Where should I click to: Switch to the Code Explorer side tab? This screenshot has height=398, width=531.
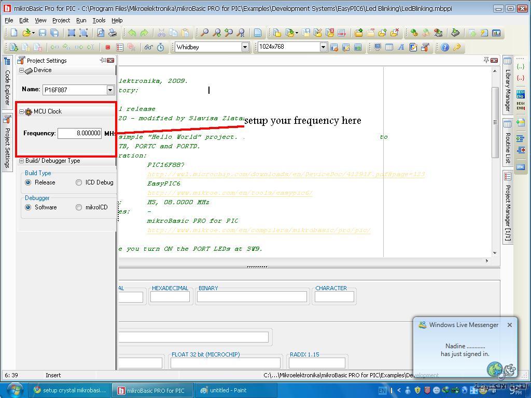pyautogui.click(x=7, y=82)
